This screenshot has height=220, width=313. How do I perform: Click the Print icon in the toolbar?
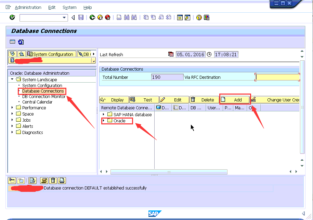[x=119, y=17]
